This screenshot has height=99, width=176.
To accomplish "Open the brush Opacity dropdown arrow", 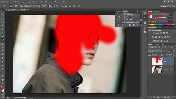I will (x=54, y=6).
